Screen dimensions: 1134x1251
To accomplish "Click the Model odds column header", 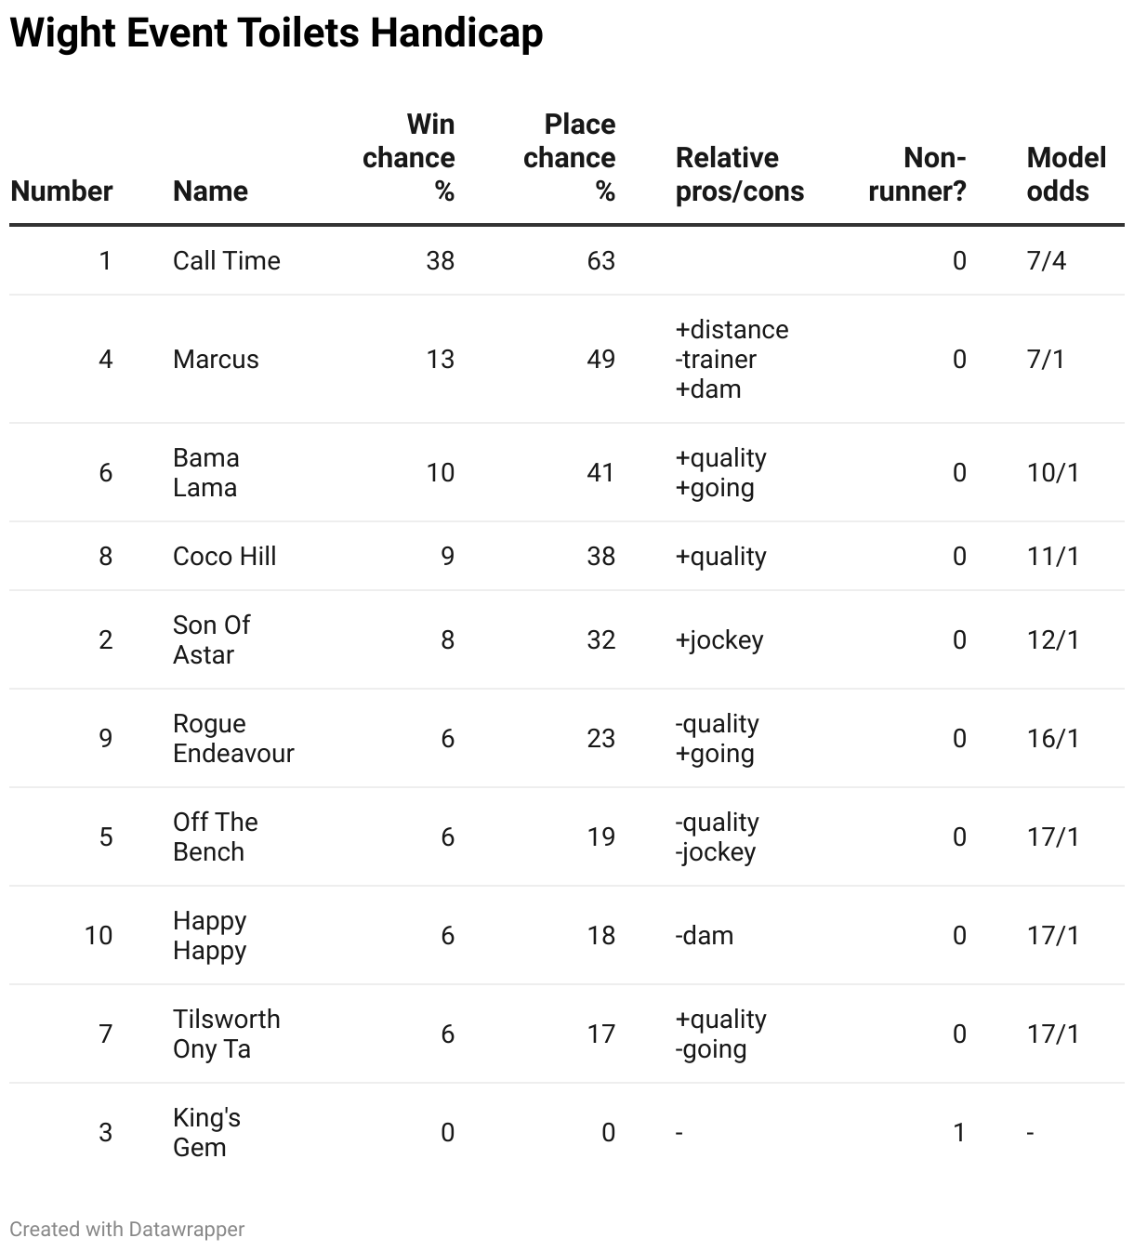I will pos(1066,175).
